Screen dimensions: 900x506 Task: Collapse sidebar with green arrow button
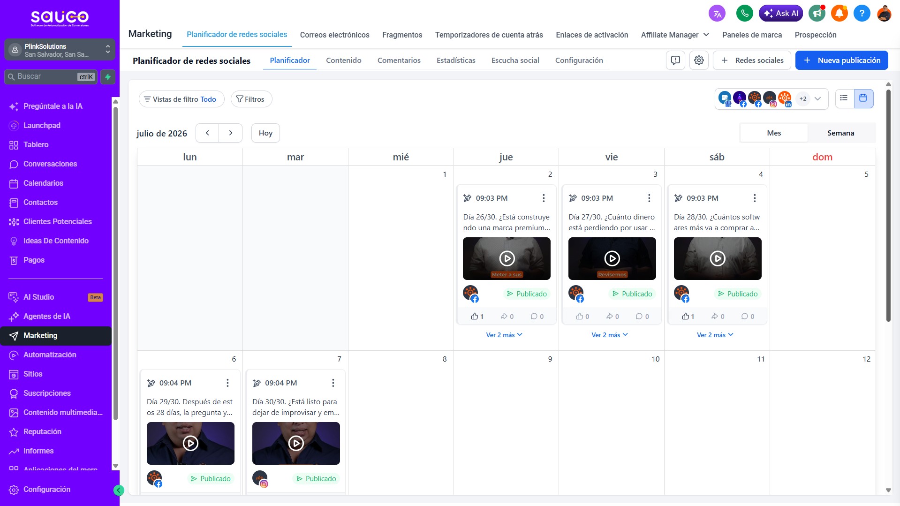click(x=119, y=491)
